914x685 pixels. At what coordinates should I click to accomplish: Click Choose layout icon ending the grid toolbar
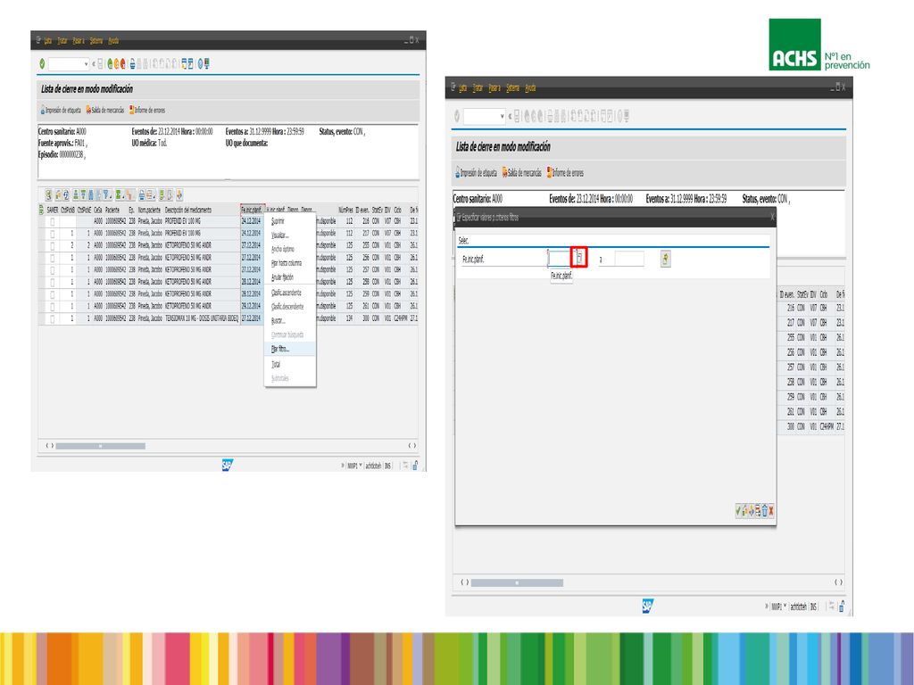coord(179,195)
